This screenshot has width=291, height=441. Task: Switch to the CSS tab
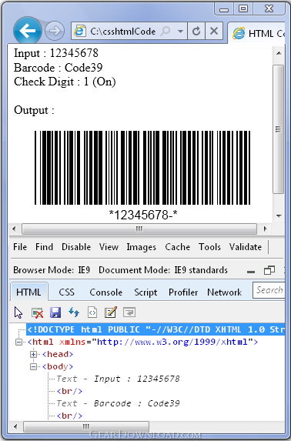(67, 292)
